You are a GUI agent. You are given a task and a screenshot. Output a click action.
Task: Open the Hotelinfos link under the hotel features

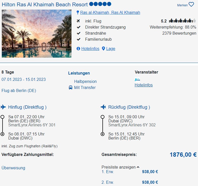click(x=90, y=49)
